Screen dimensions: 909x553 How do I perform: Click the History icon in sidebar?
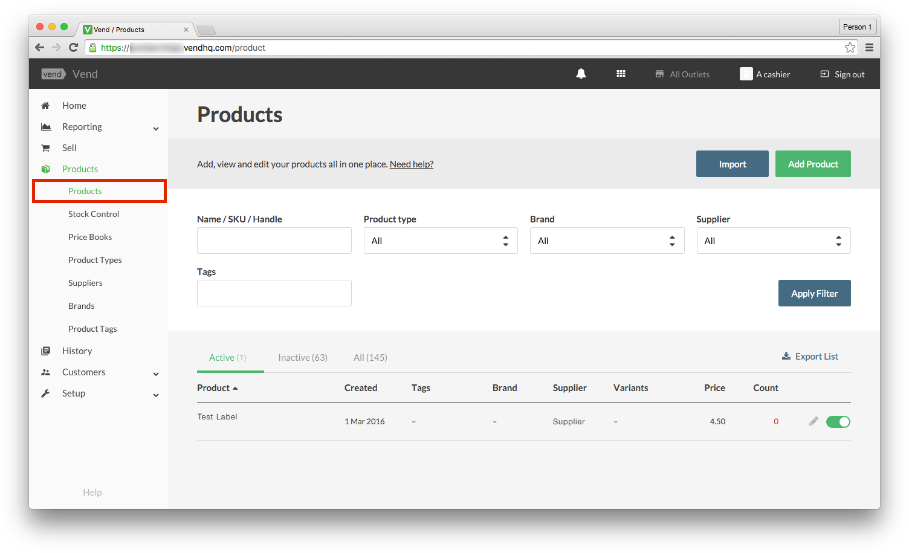[x=45, y=351]
